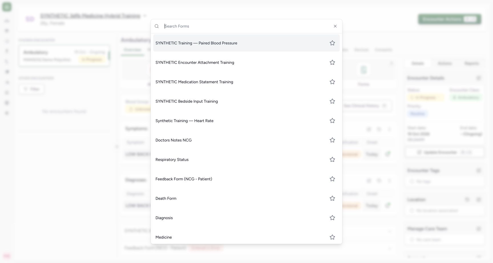Mark Heart Rate form as favorite
The width and height of the screenshot is (493, 263).
click(x=332, y=121)
